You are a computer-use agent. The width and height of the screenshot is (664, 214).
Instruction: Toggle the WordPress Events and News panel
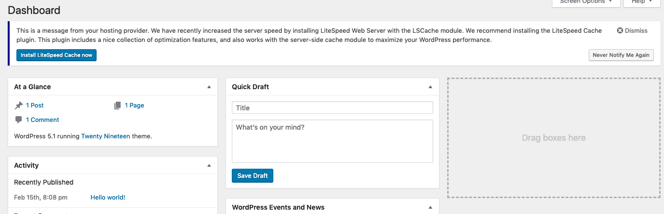[430, 207]
